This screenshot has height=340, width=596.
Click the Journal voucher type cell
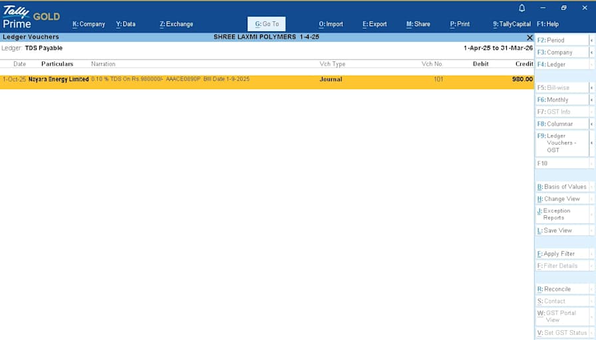pos(331,79)
